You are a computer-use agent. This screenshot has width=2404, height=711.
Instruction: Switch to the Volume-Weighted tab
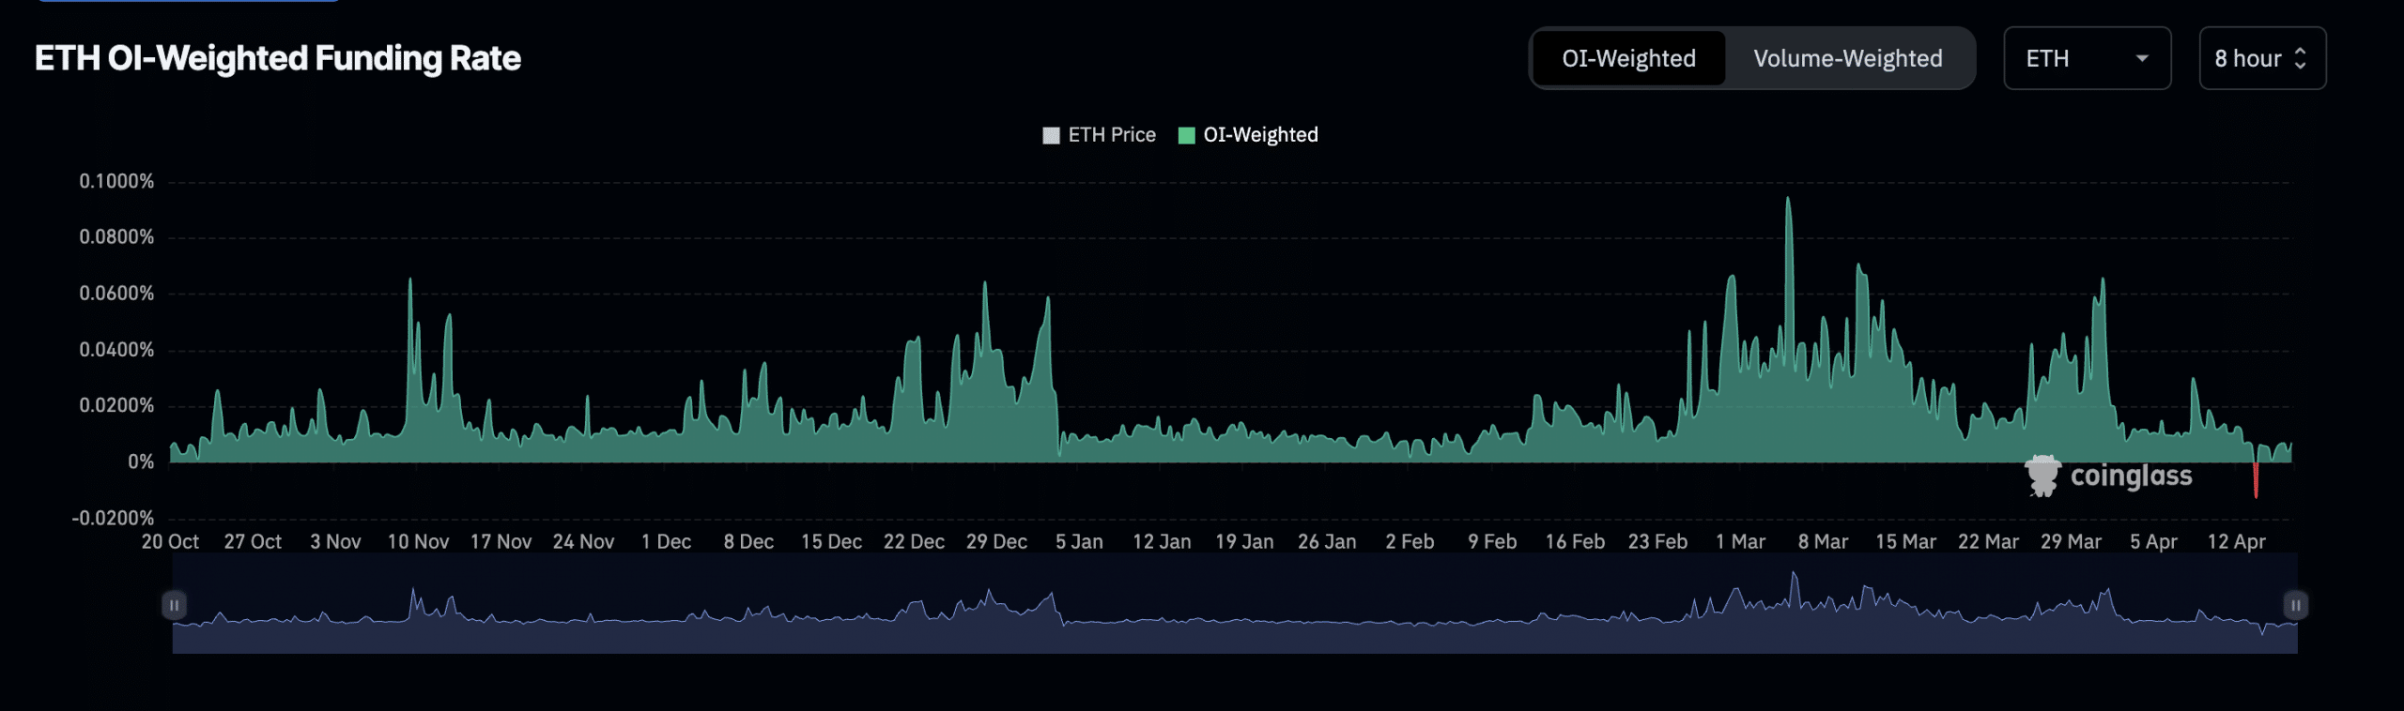(1847, 58)
